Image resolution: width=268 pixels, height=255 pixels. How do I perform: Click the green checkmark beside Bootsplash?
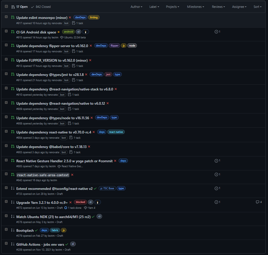coord(36,230)
